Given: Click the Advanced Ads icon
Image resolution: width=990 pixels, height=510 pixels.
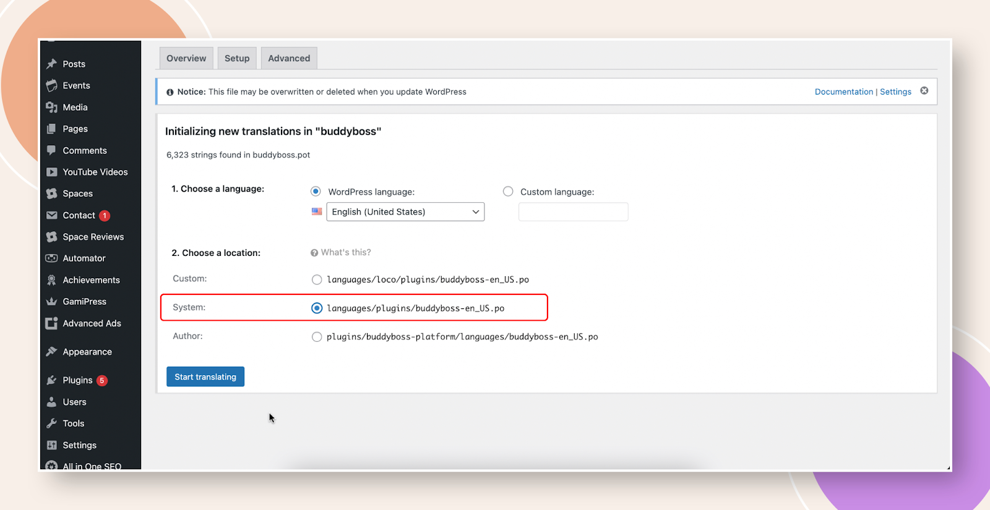Looking at the screenshot, I should (x=52, y=323).
